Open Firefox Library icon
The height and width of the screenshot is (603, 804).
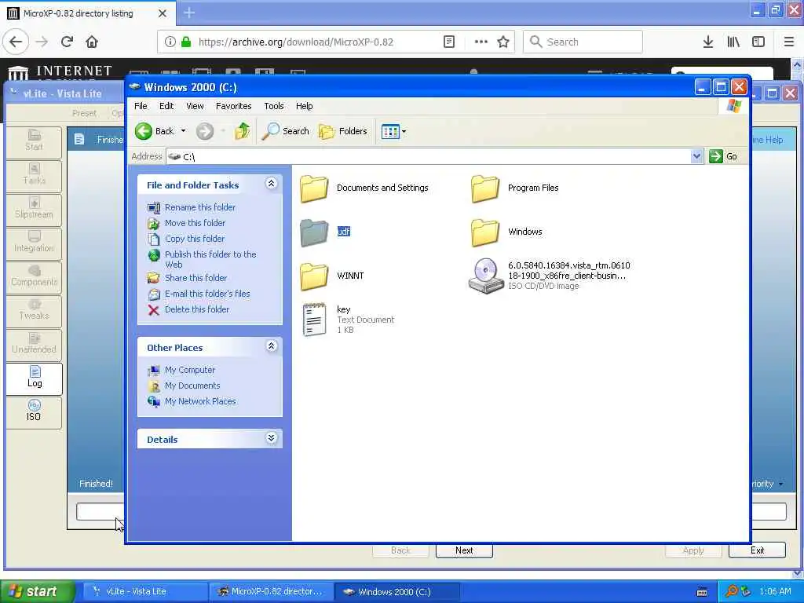click(x=733, y=42)
